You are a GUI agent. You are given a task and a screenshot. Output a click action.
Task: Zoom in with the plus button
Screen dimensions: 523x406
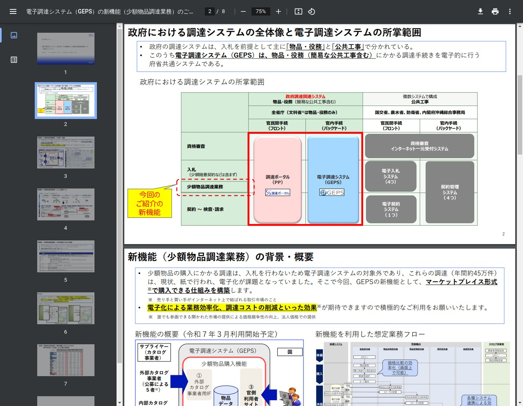[278, 11]
